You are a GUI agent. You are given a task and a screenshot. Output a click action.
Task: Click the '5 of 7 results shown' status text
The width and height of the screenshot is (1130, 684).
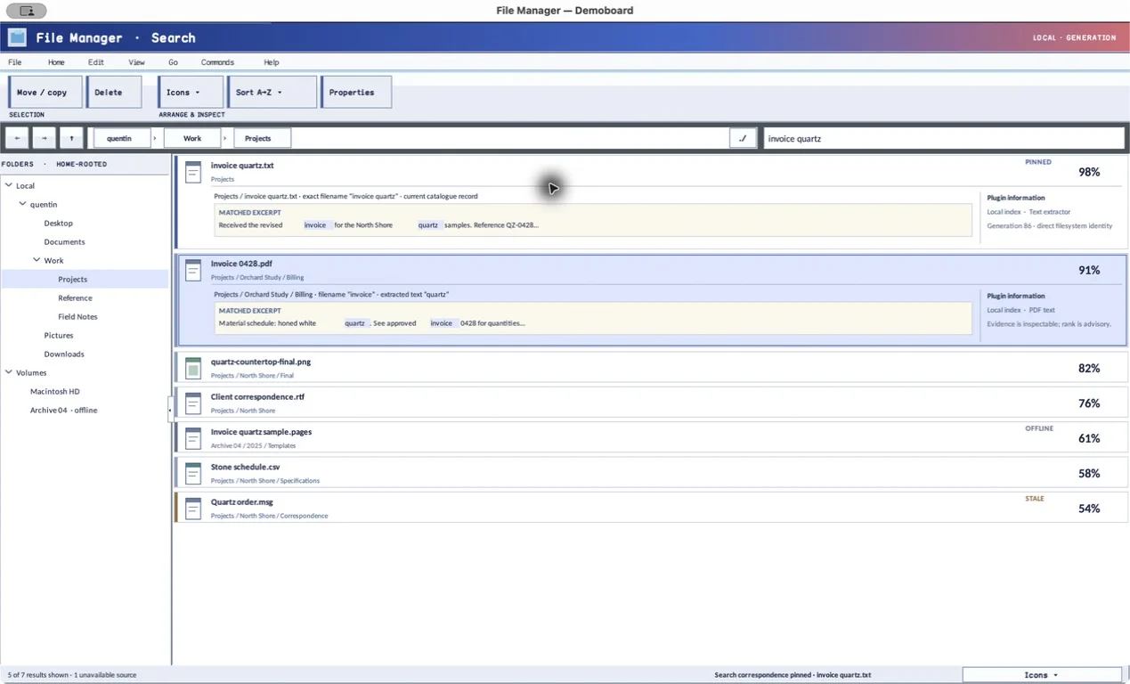pyautogui.click(x=72, y=675)
